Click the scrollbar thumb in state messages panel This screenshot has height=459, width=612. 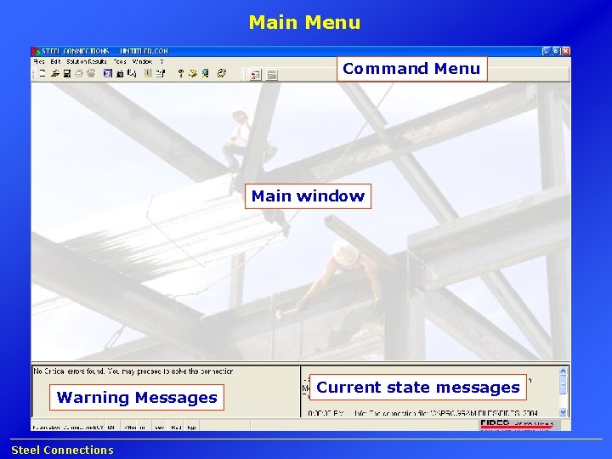point(563,385)
